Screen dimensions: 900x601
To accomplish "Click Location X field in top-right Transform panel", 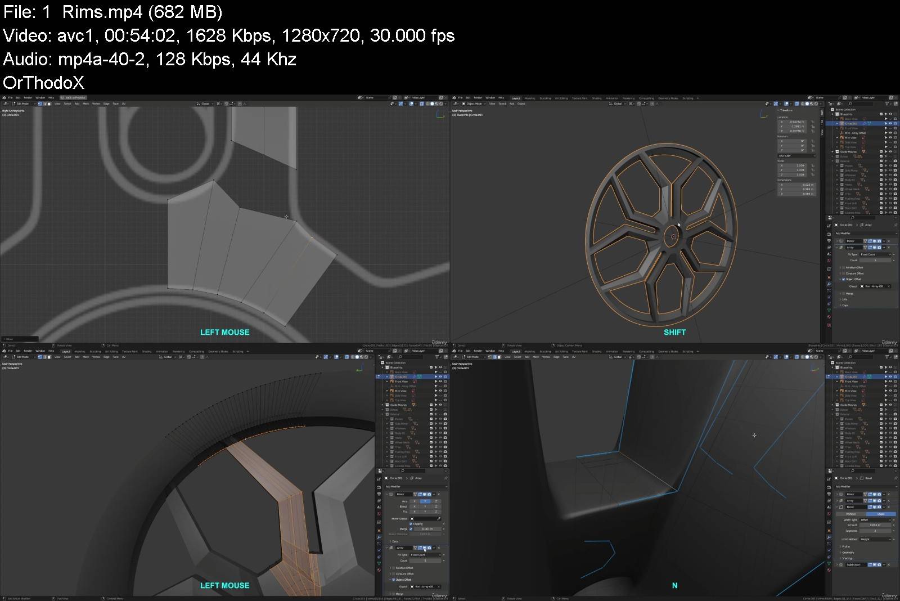I will click(791, 122).
